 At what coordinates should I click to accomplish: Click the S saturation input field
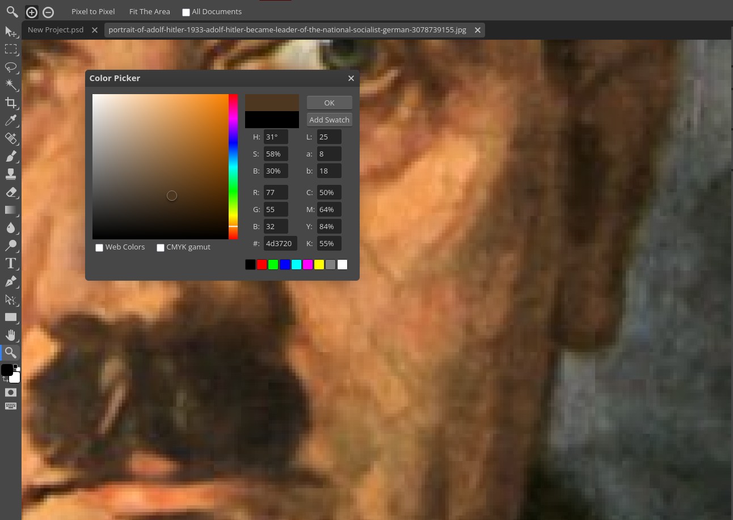(x=276, y=154)
